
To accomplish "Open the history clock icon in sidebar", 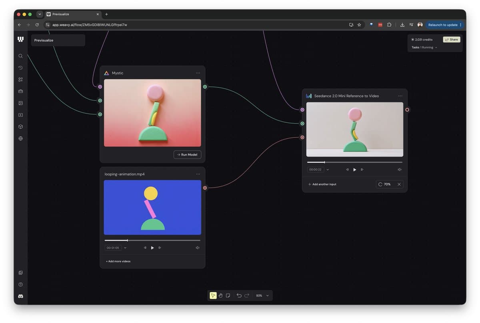I will coord(20,68).
